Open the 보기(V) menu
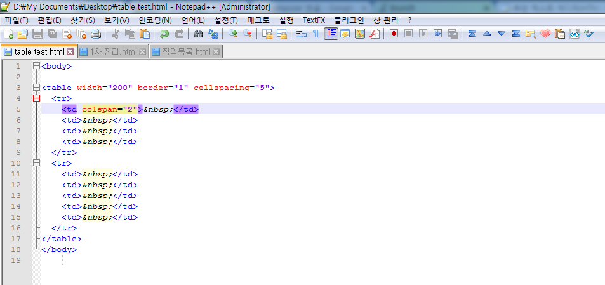This screenshot has height=285, width=605. (x=117, y=20)
